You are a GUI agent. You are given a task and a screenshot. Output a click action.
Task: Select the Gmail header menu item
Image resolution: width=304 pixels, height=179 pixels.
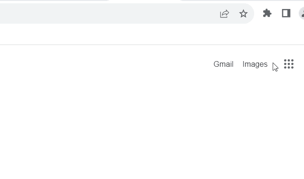tap(223, 64)
